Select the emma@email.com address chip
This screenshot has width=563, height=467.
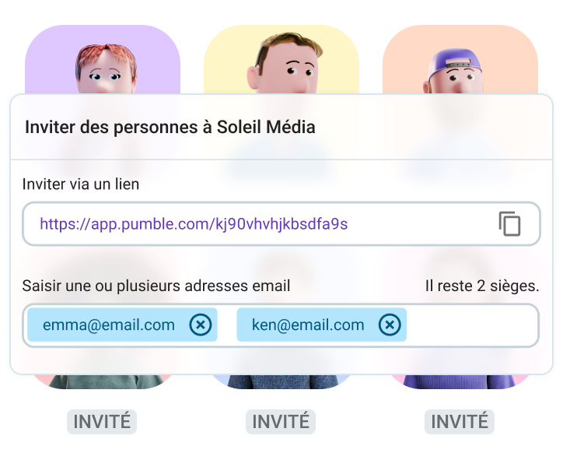pyautogui.click(x=109, y=325)
